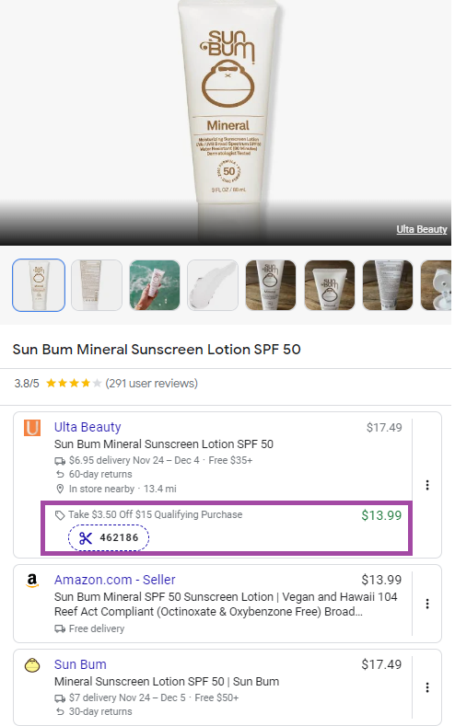Select the first front-tube thumbnail

[x=39, y=285]
